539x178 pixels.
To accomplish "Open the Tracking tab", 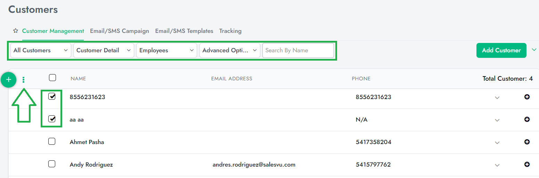I will click(230, 31).
